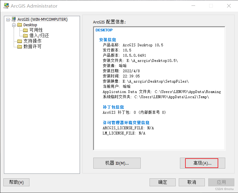Click the 应用 button

pyautogui.click(x=221, y=182)
